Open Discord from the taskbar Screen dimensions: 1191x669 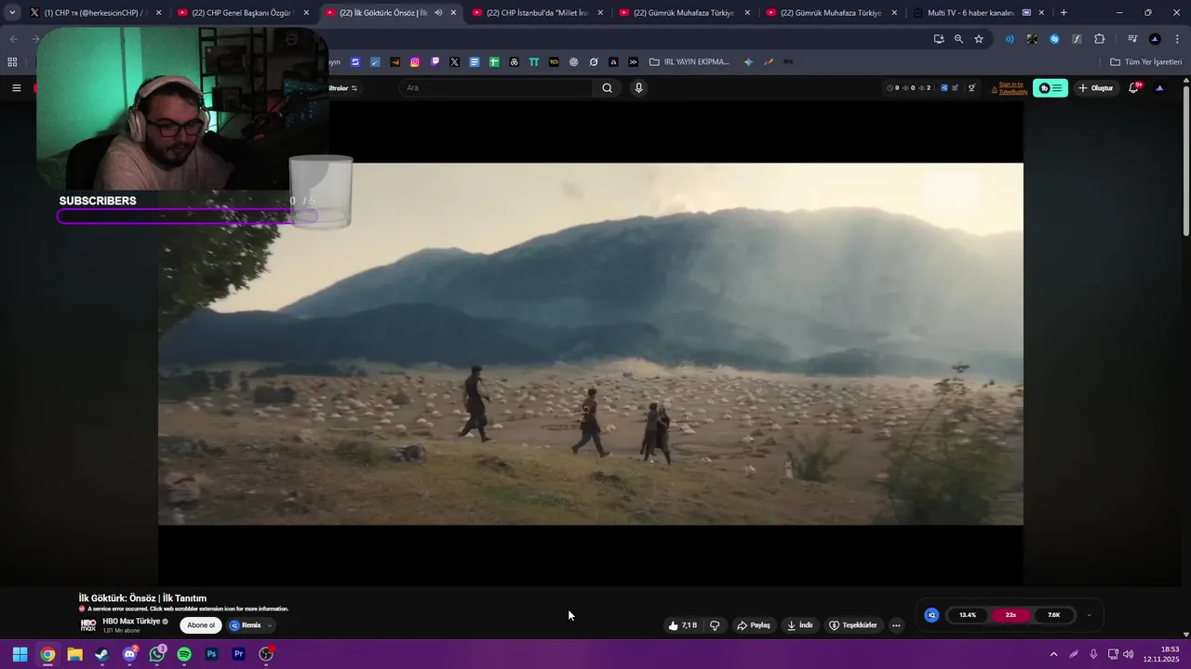129,654
